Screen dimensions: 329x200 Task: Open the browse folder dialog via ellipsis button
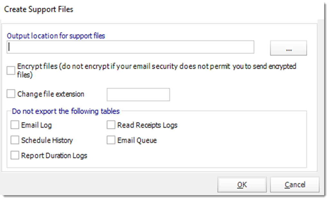click(x=289, y=48)
